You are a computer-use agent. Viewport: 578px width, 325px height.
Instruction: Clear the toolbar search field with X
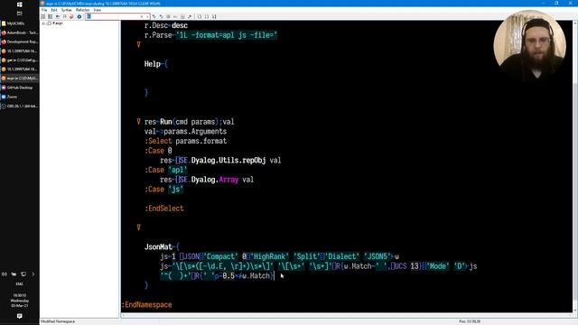(x=142, y=16)
